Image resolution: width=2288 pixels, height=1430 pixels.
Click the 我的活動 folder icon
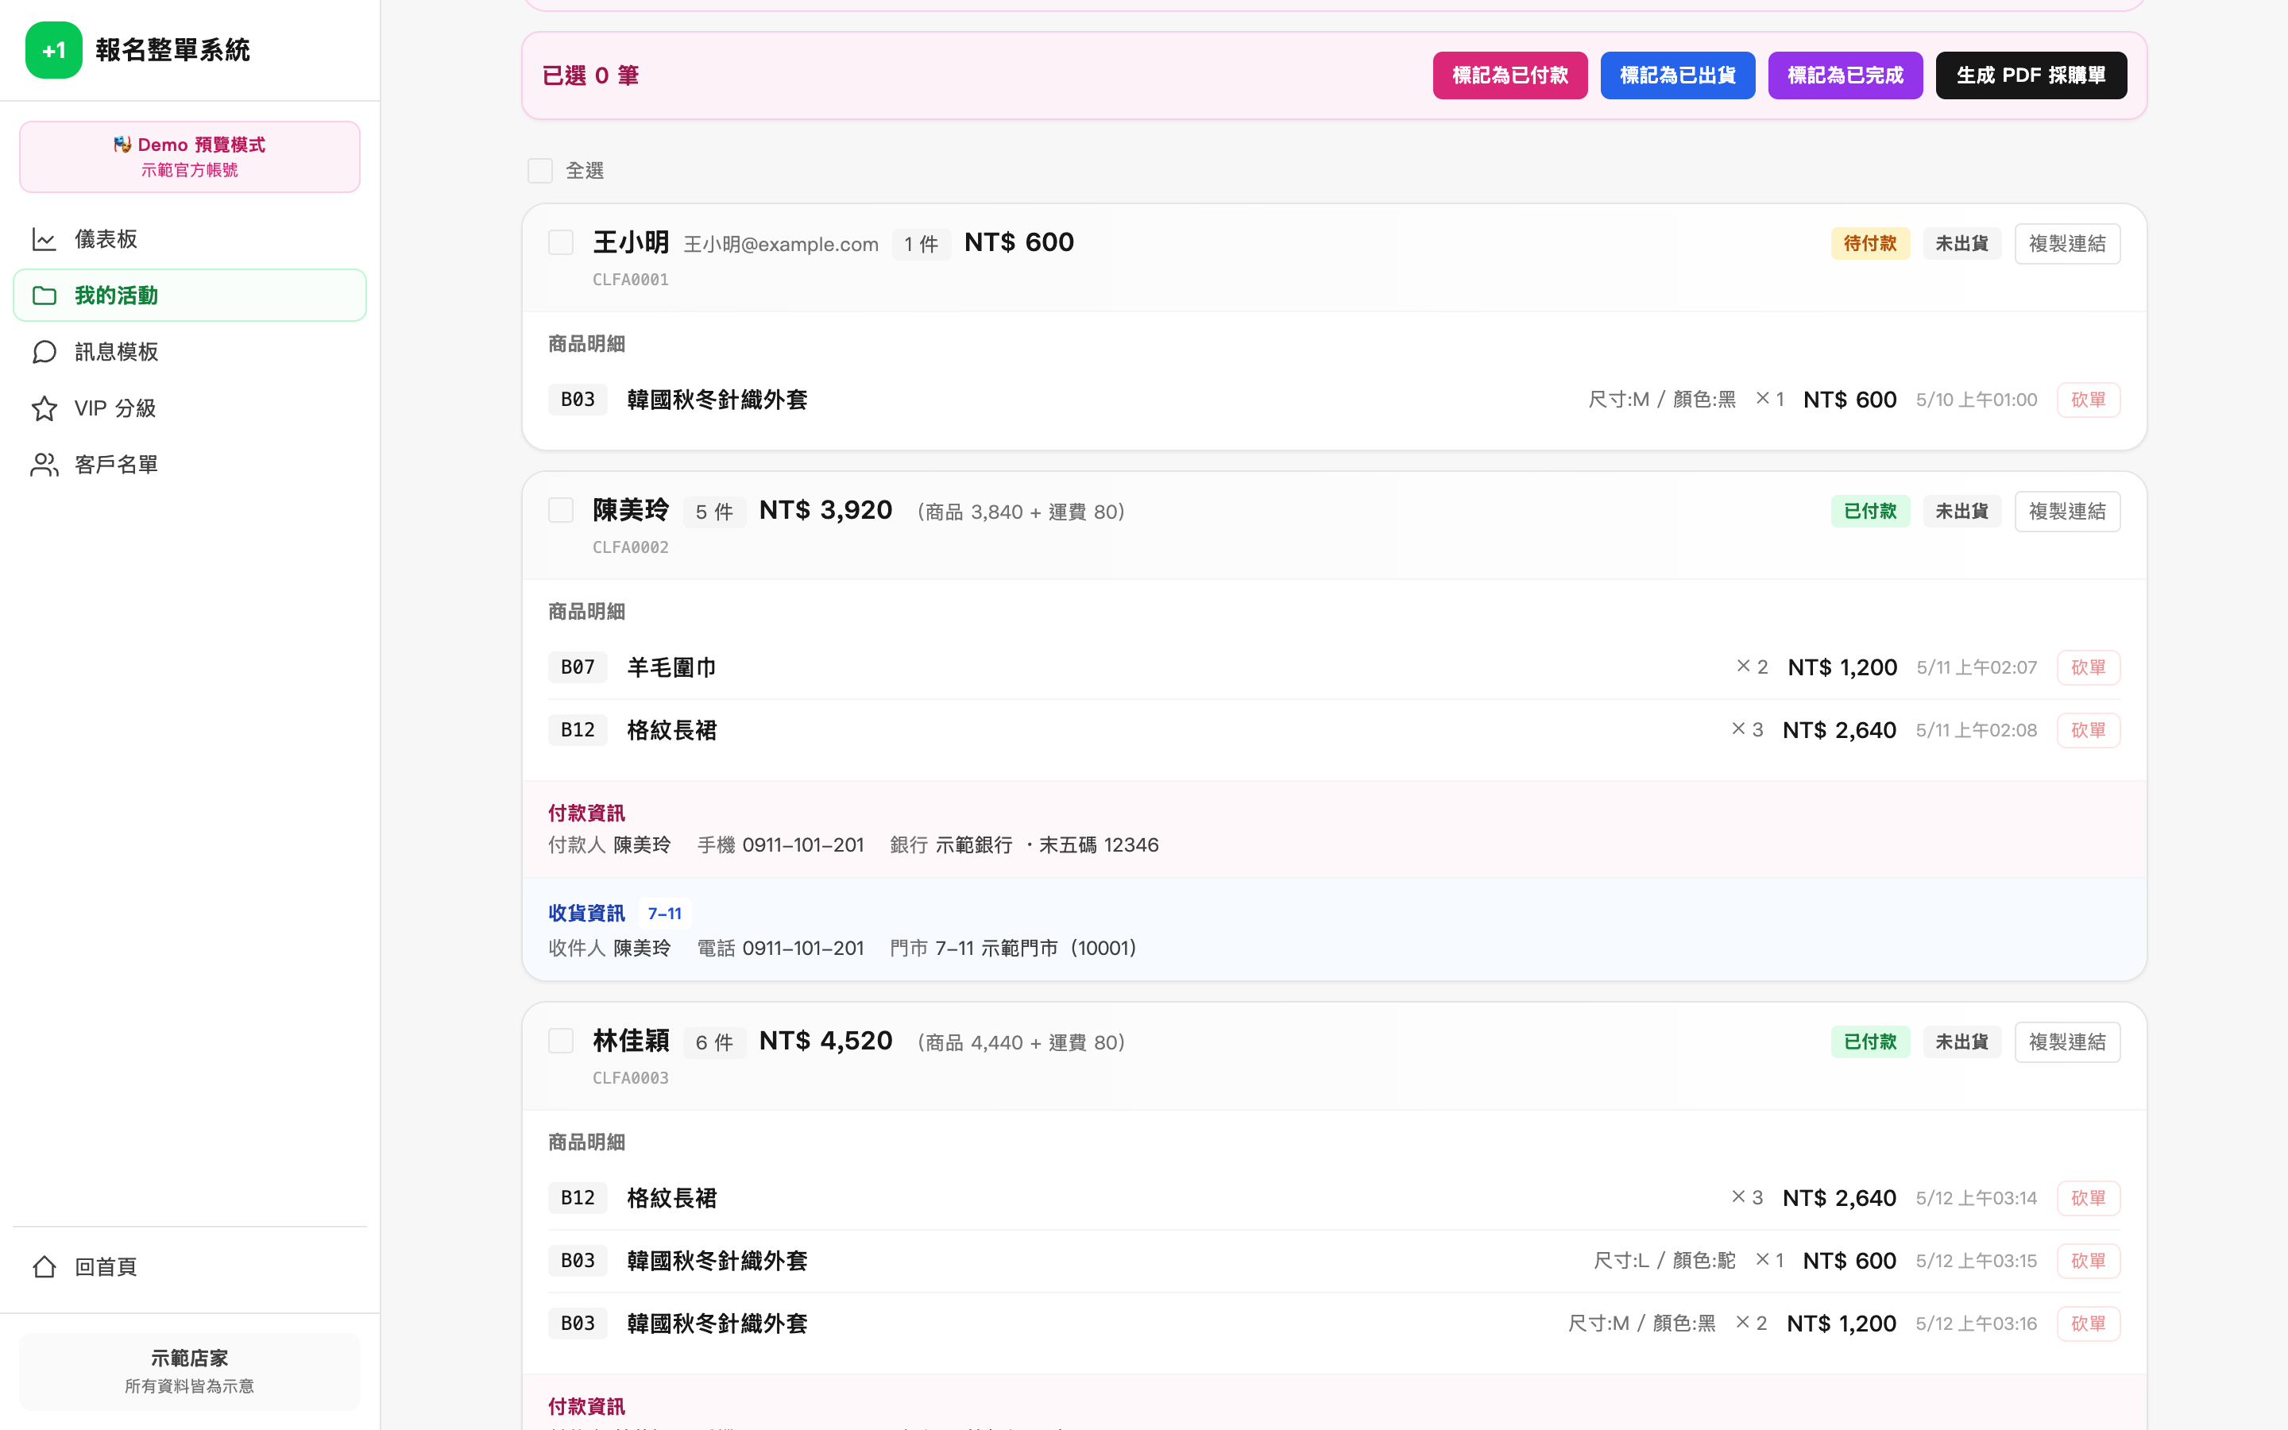[x=44, y=295]
